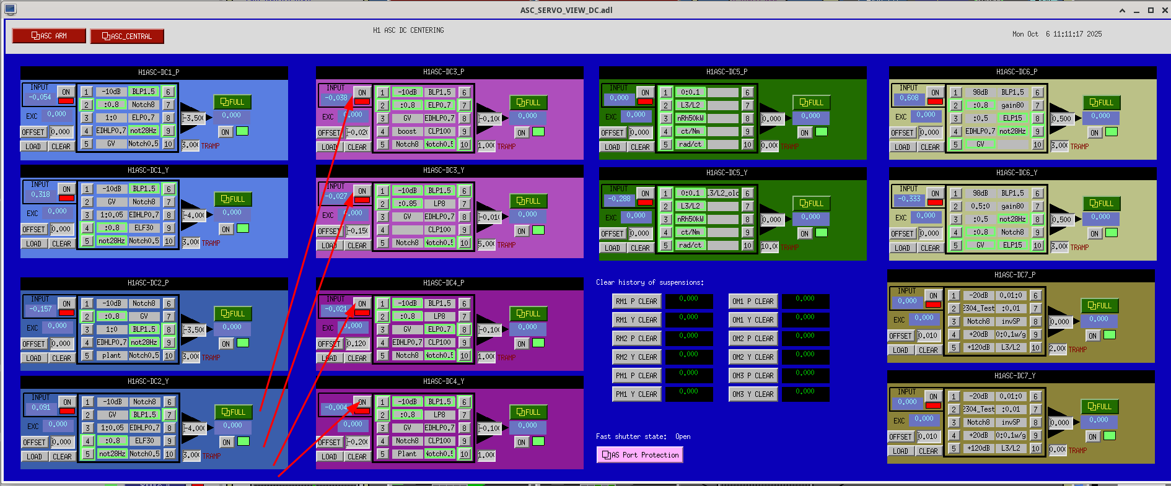
Task: Click OM3 Y CLEAR button
Action: (x=753, y=394)
